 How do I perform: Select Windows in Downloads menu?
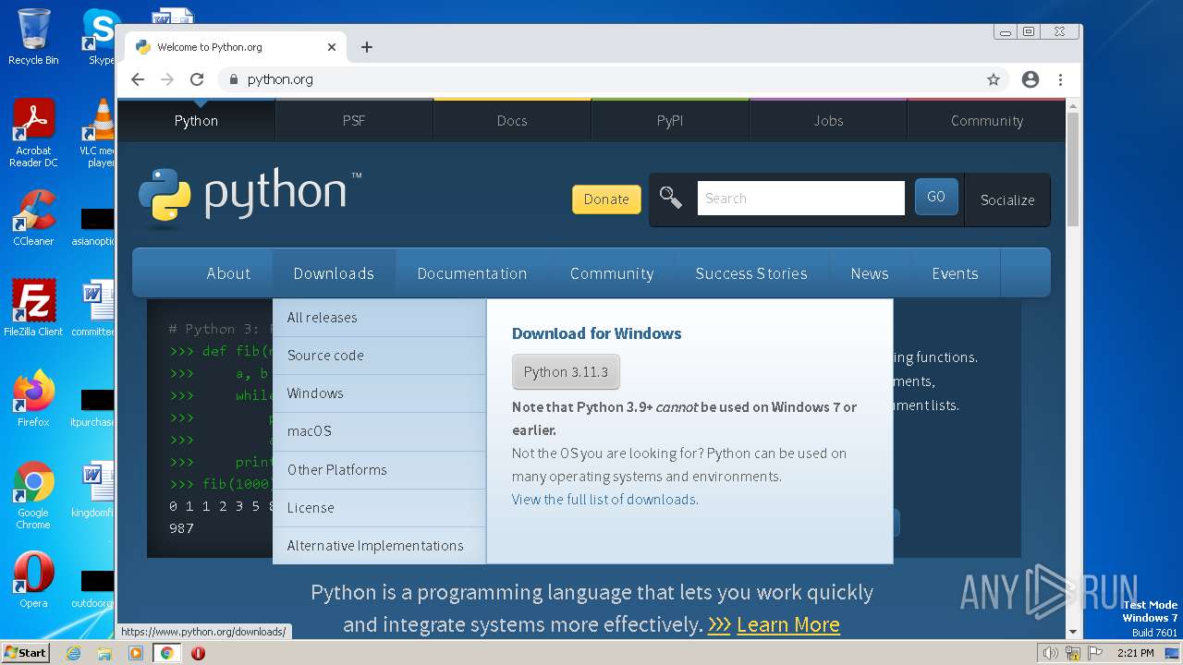[x=379, y=393]
